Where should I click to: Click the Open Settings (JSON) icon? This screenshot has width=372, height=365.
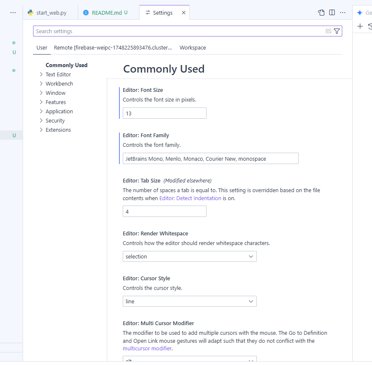click(321, 13)
